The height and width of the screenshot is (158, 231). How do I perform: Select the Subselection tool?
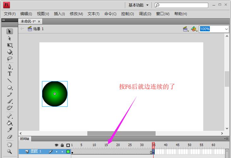(9, 38)
